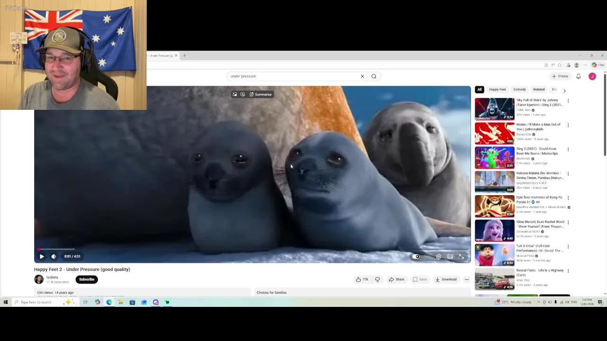Open the taskbar notification center icon
Image resolution: width=607 pixels, height=341 pixels.
600,302
